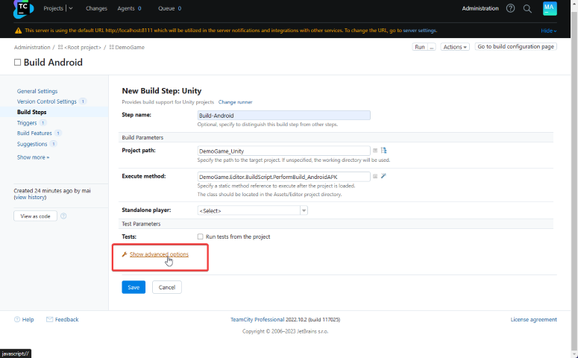Screen dimensions: 578x358
Task: Open the Projects menu in top bar
Action: point(57,8)
